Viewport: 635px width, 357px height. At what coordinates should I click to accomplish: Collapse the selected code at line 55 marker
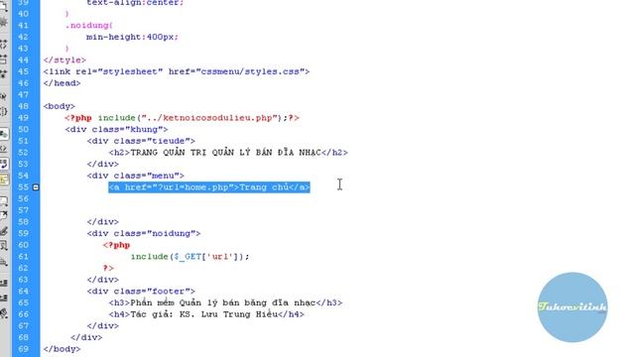coord(36,187)
